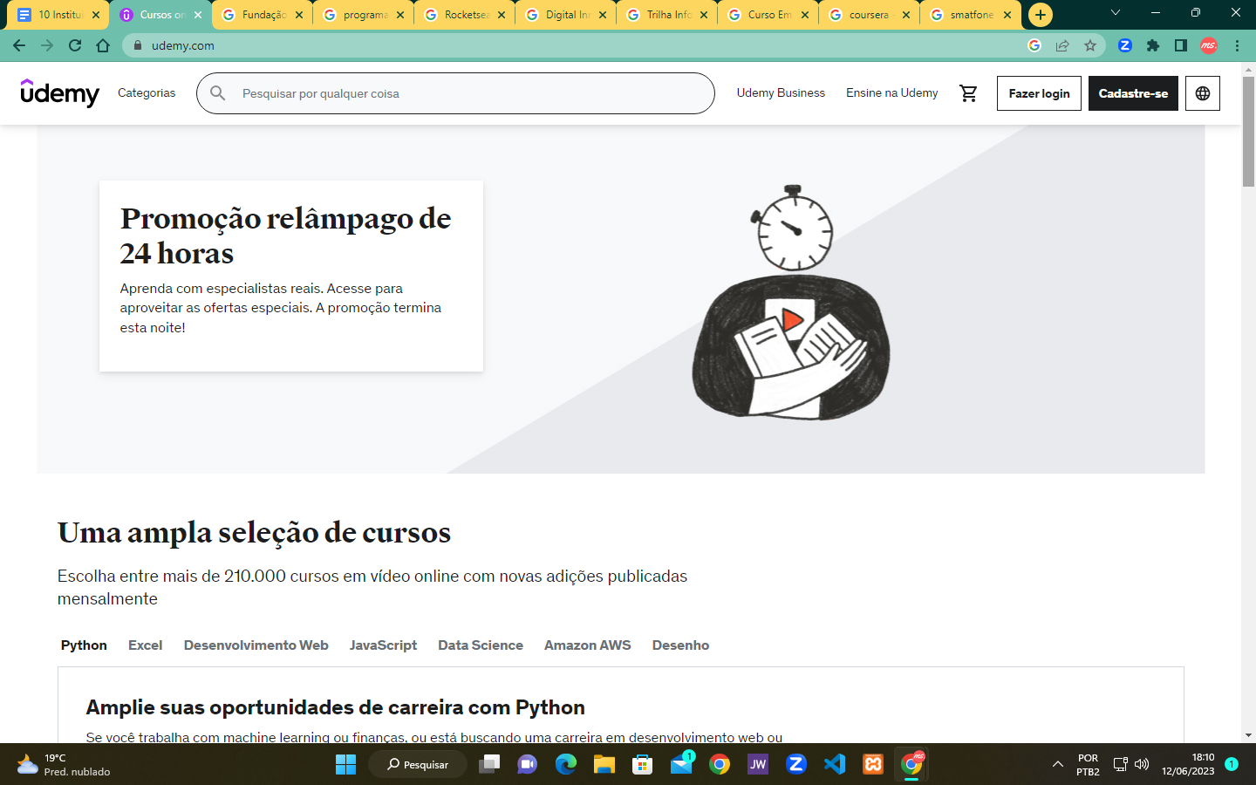This screenshot has width=1256, height=785.
Task: Click the Promoção relâmpago de 24 horas heading
Action: (x=286, y=235)
